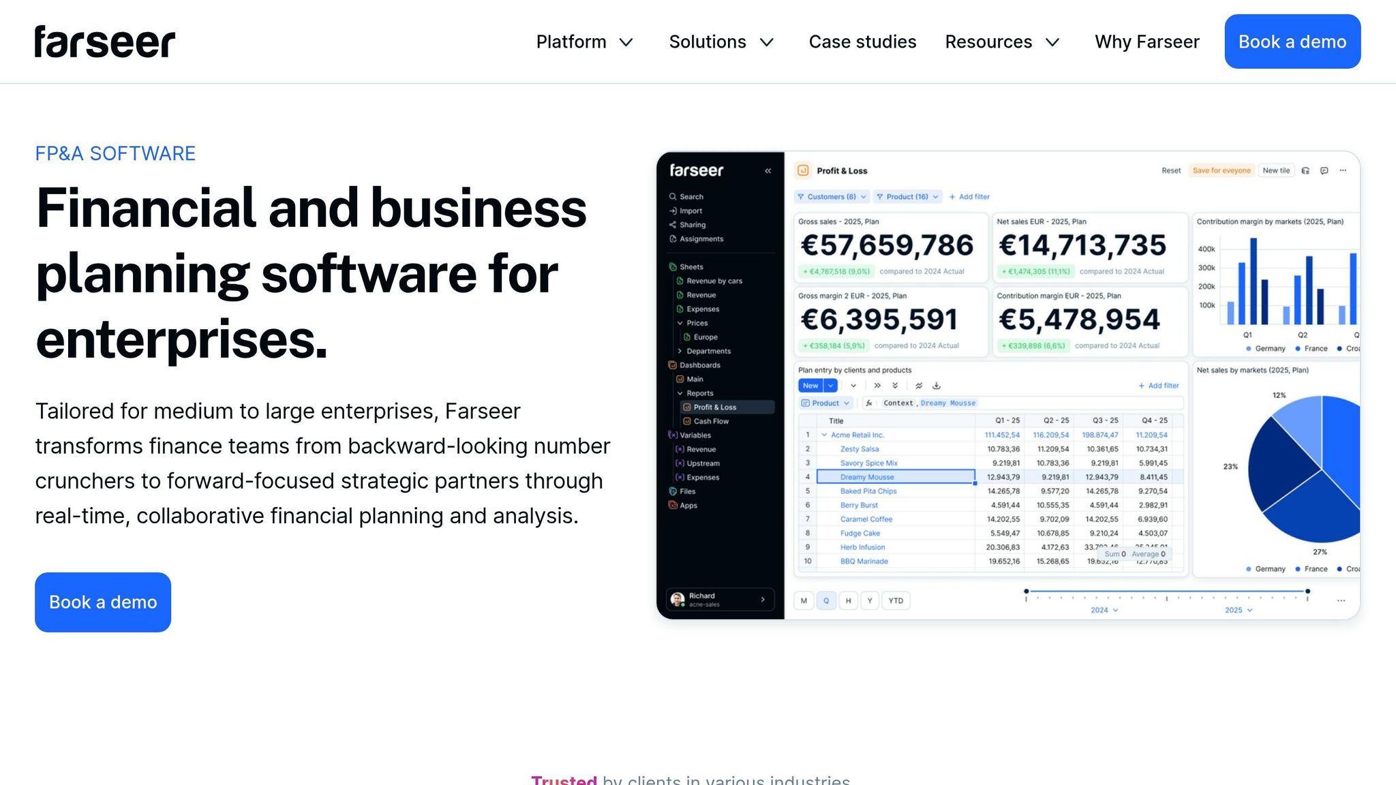This screenshot has height=785, width=1396.
Task: Click the Save for everyone button
Action: [x=1221, y=171]
